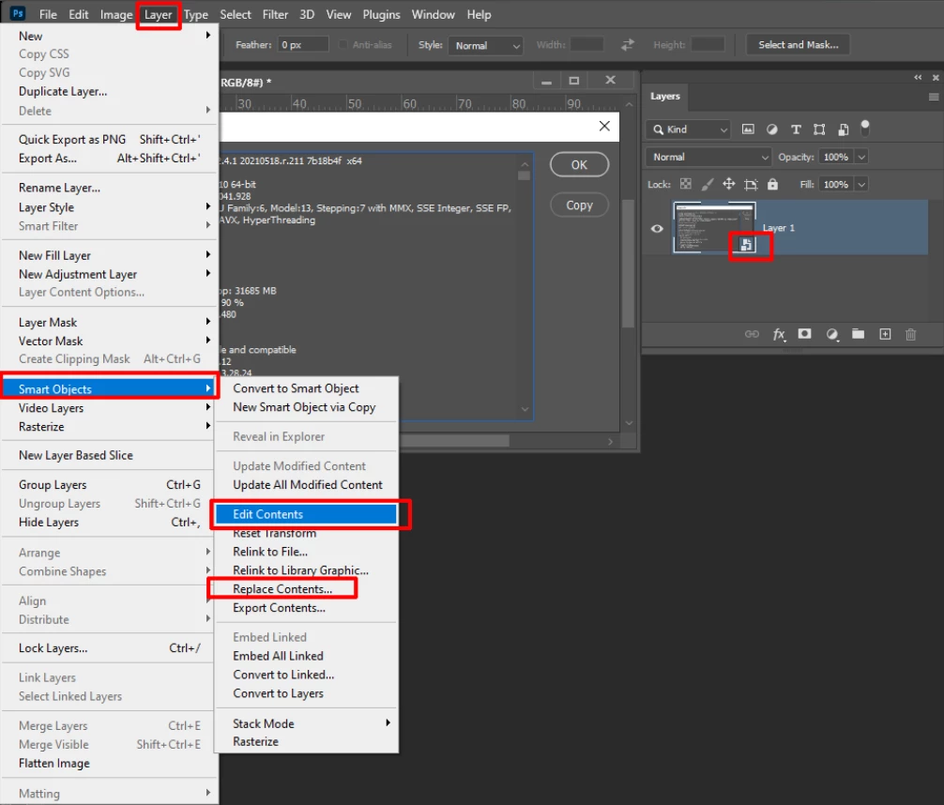Click the Fill 100% value field
The image size is (944, 805).
(x=836, y=184)
